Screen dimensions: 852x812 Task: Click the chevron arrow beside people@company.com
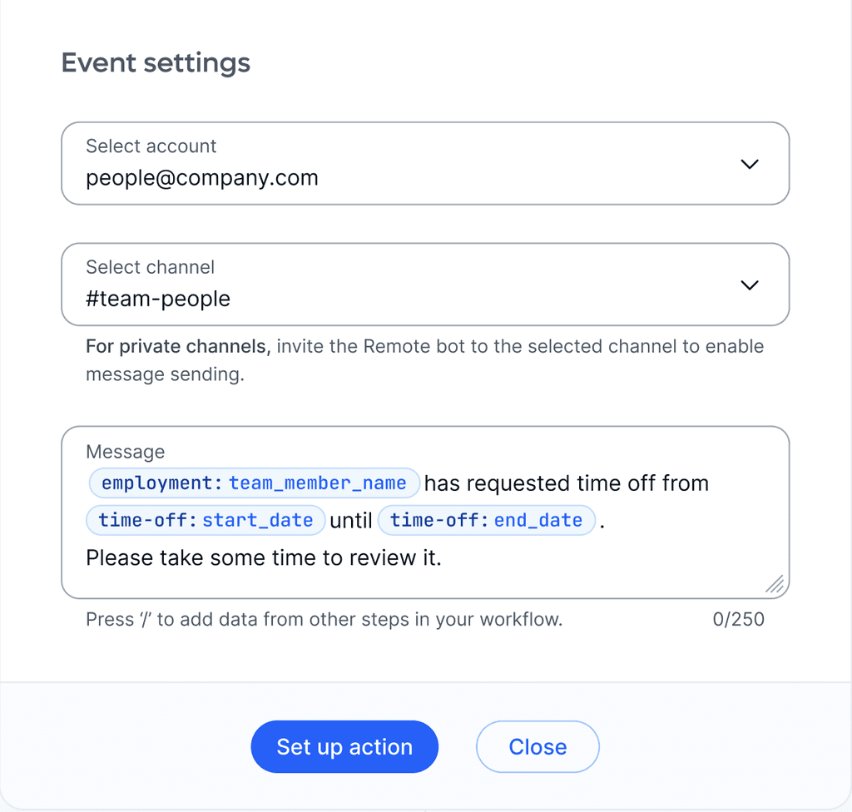pyautogui.click(x=749, y=164)
